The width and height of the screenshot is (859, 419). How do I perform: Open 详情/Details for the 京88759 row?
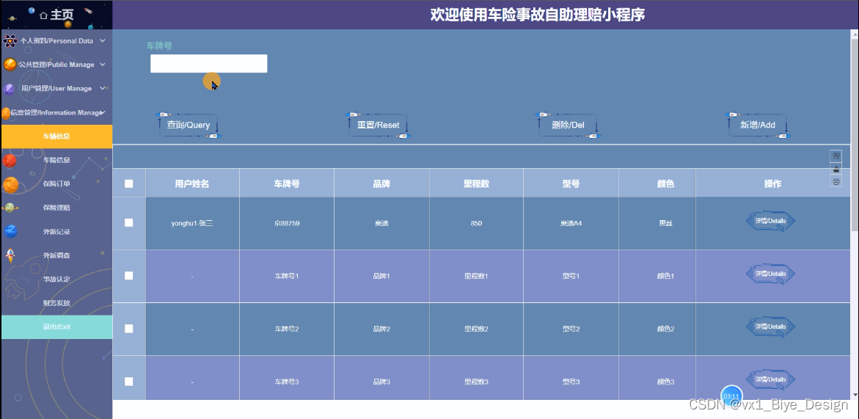pos(770,222)
